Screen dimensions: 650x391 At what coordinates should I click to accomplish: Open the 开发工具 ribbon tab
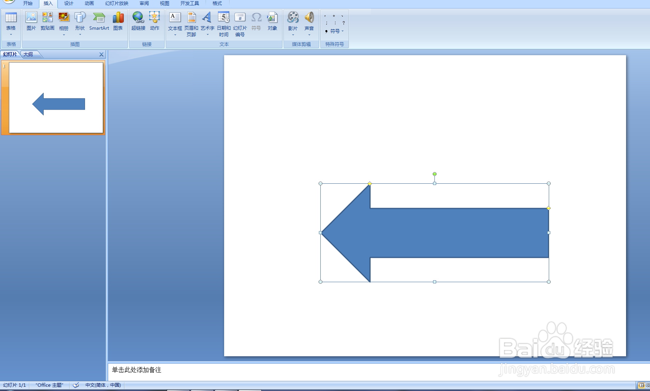pos(190,3)
